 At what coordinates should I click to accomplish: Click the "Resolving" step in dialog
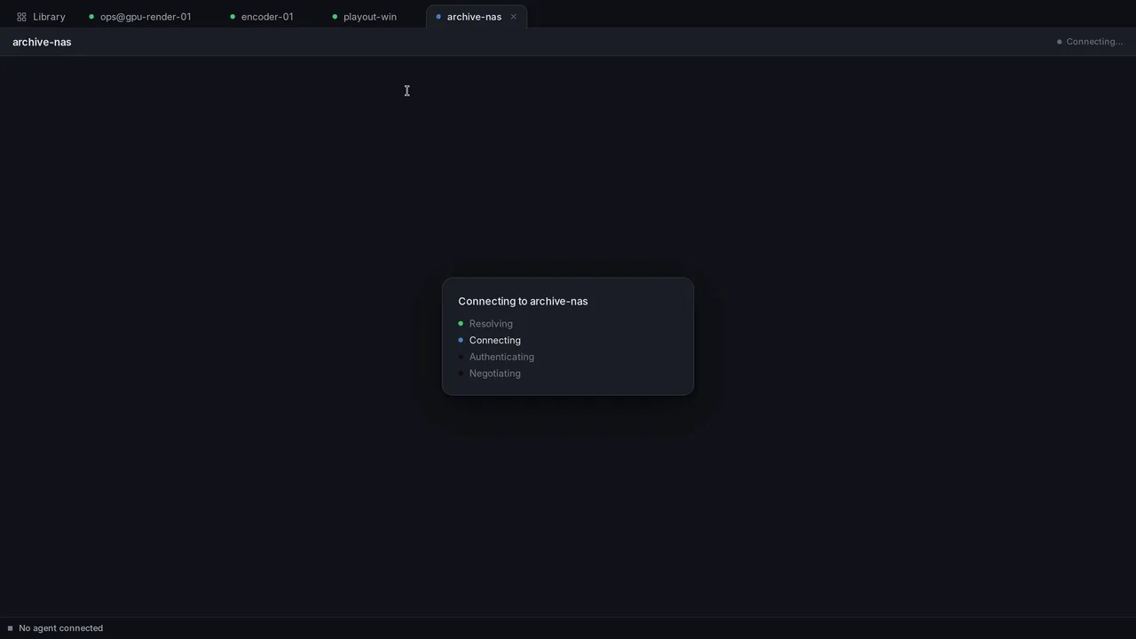(491, 324)
